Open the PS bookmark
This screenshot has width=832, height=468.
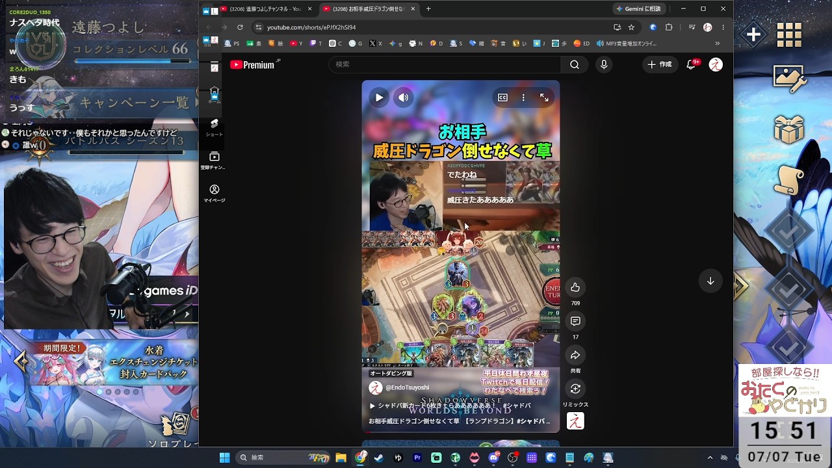point(233,44)
